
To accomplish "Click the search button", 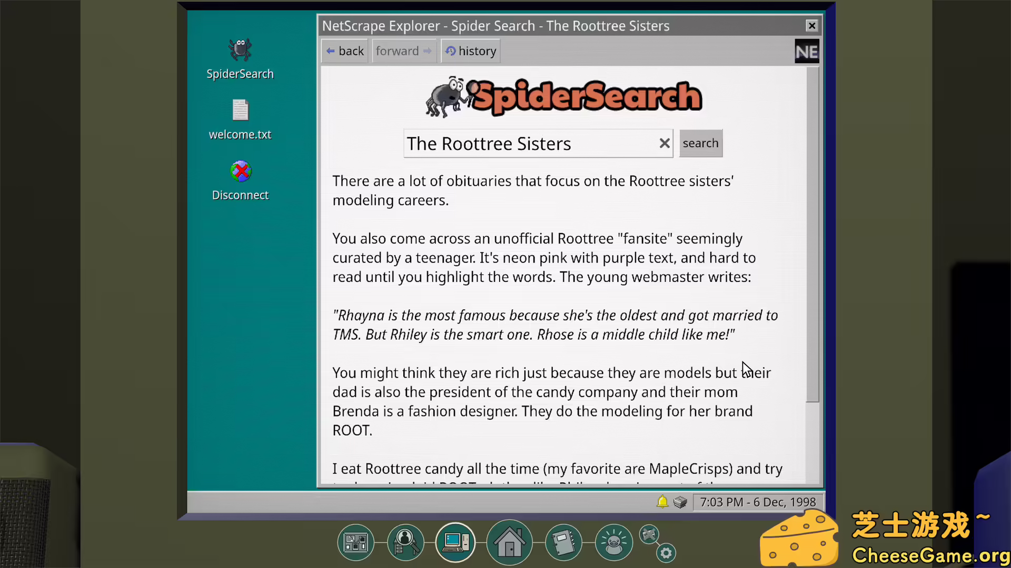I will point(700,143).
